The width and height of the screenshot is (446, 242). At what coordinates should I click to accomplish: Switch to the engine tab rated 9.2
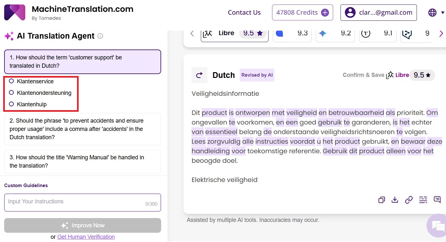click(x=335, y=34)
